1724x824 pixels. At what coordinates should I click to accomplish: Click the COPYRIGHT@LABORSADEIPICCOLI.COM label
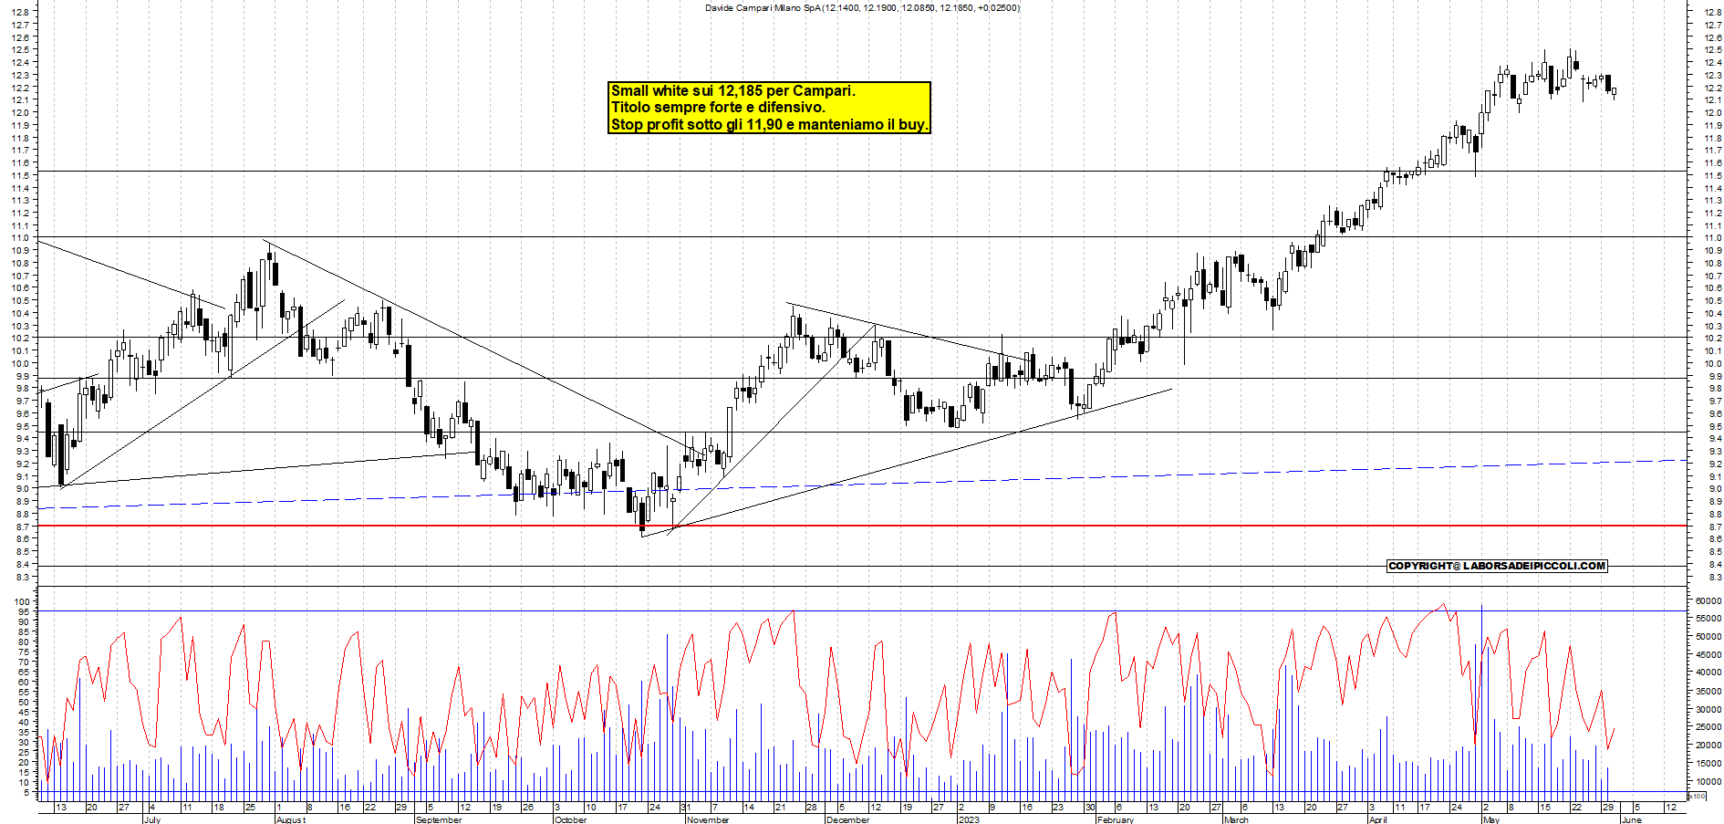[x=1497, y=566]
